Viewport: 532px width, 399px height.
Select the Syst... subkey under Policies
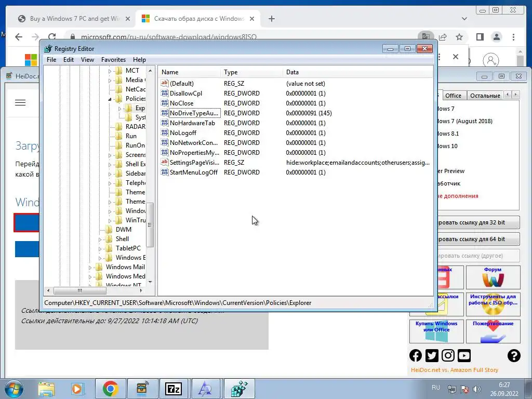click(140, 117)
